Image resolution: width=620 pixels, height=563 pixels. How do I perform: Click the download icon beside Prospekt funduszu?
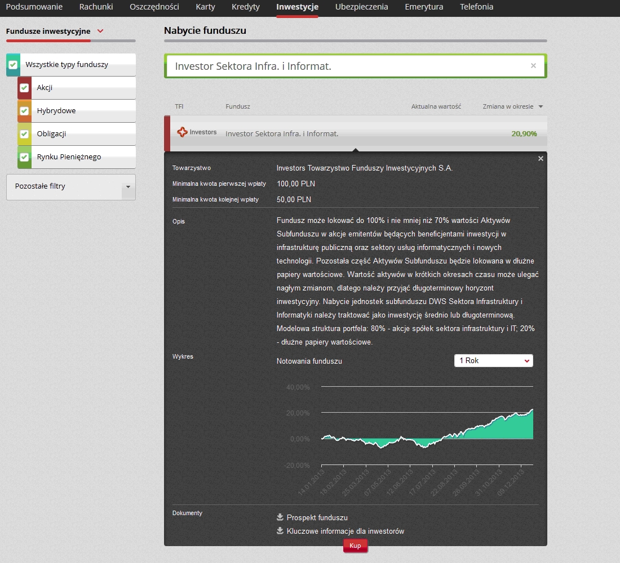coord(280,517)
